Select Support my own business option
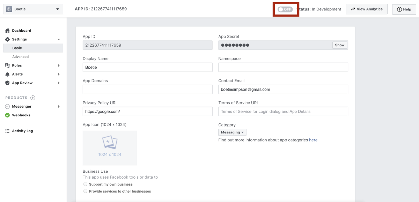Viewport: 419px width, 202px height. pyautogui.click(x=86, y=184)
